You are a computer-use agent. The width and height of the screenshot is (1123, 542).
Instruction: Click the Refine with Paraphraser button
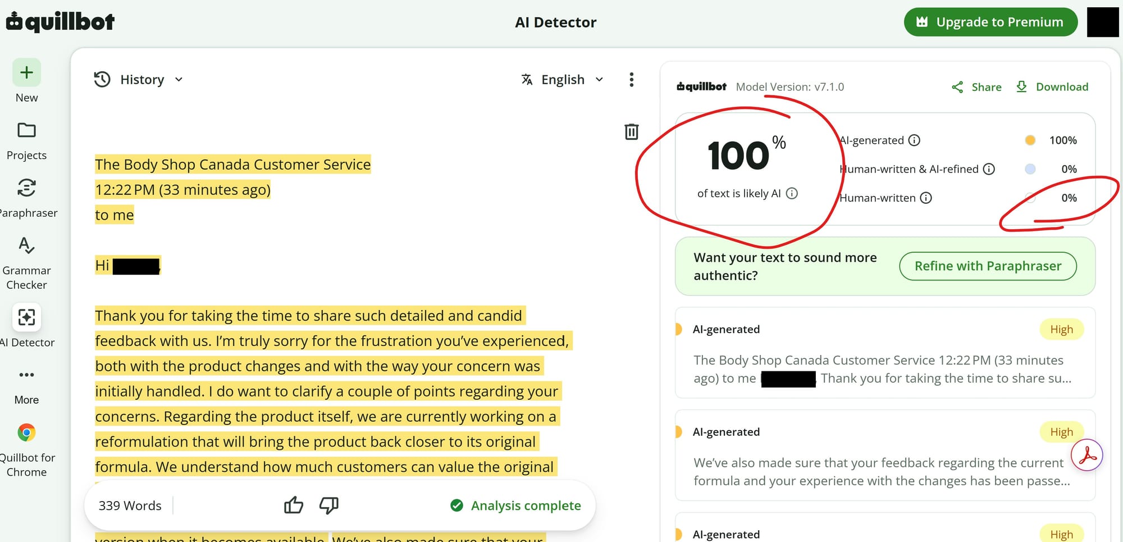click(988, 266)
